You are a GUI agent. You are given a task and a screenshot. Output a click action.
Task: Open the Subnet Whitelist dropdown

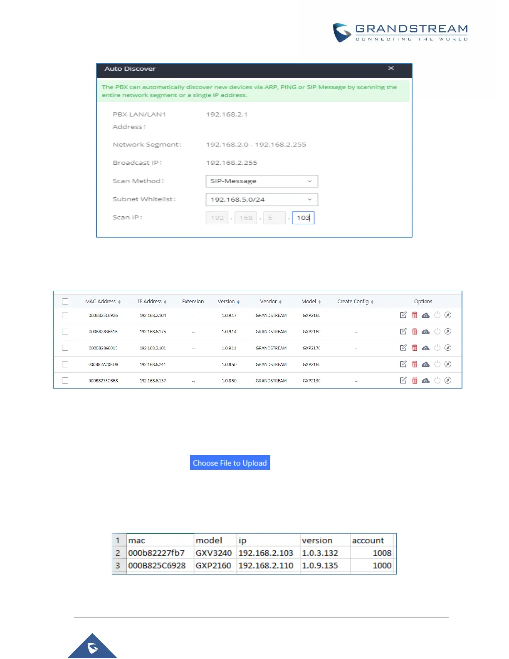coord(262,199)
